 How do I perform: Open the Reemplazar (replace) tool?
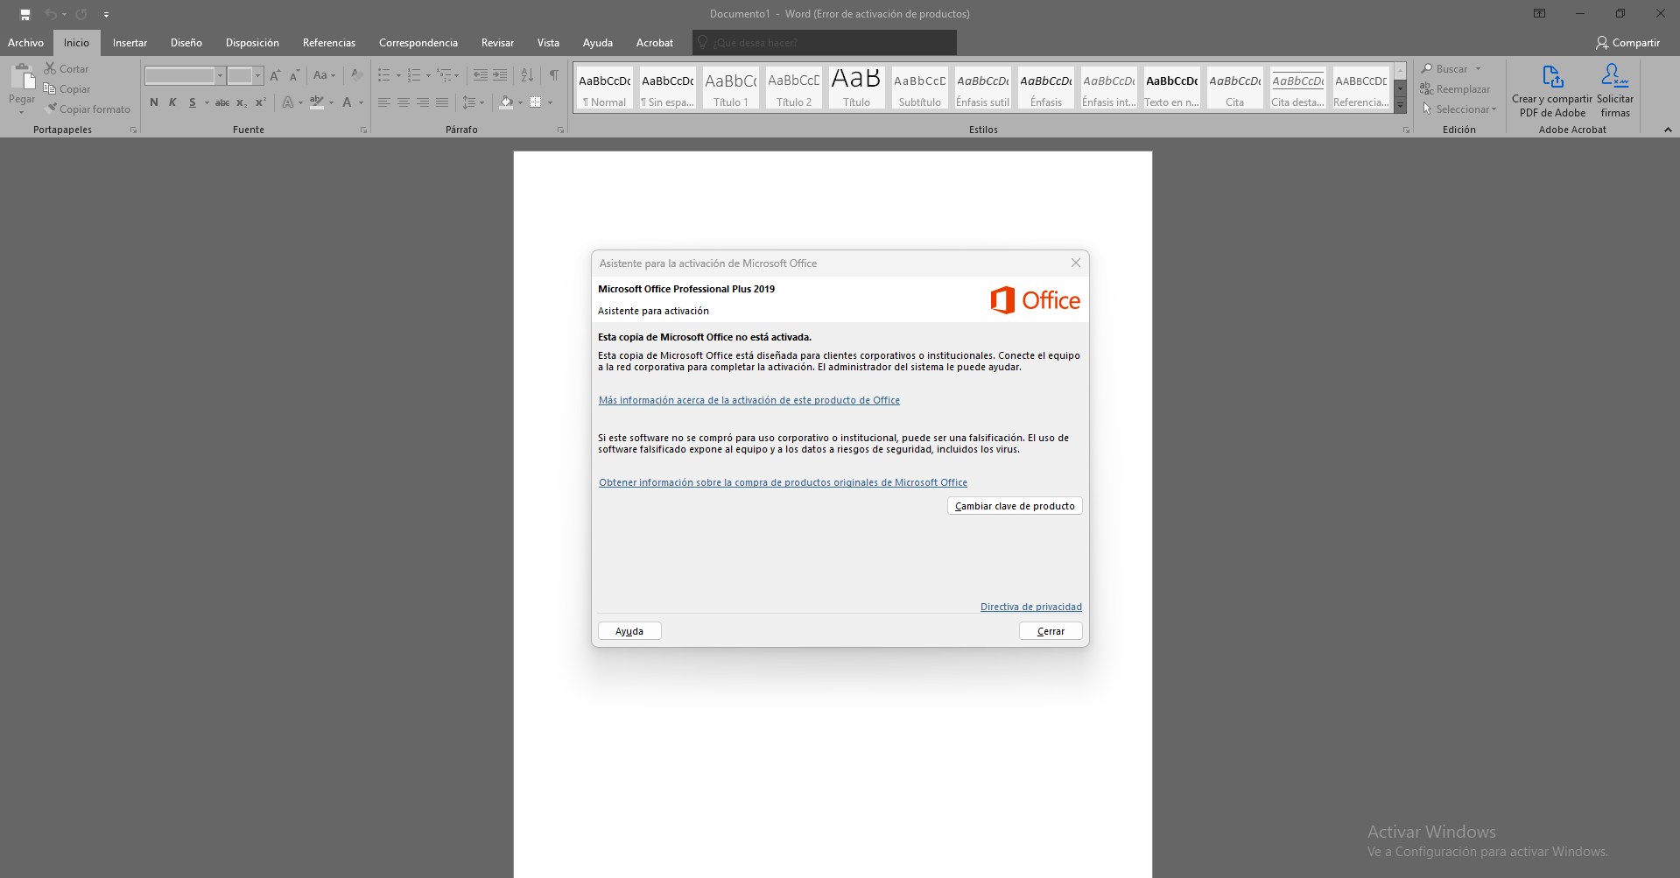(x=1456, y=88)
